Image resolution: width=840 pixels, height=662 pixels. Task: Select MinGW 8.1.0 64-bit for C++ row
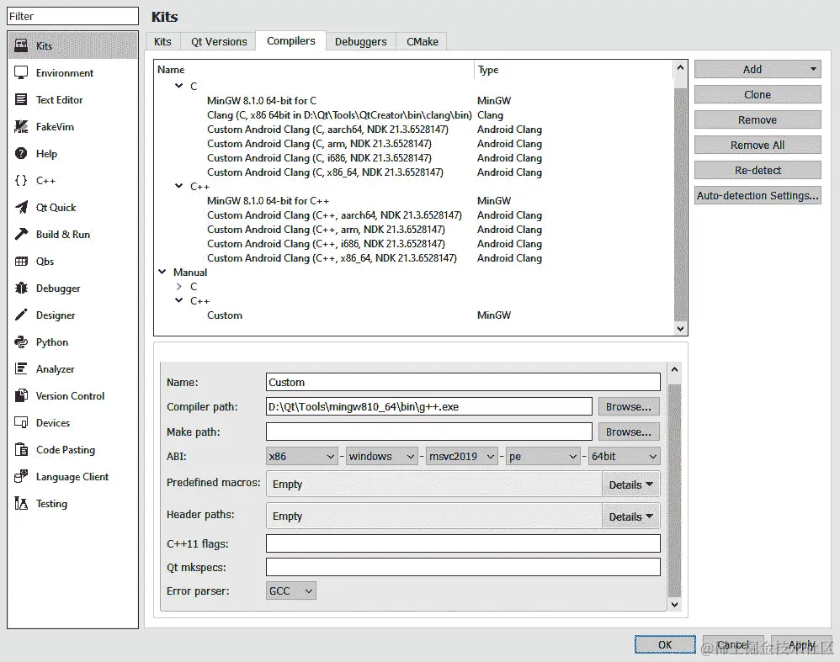412,200
